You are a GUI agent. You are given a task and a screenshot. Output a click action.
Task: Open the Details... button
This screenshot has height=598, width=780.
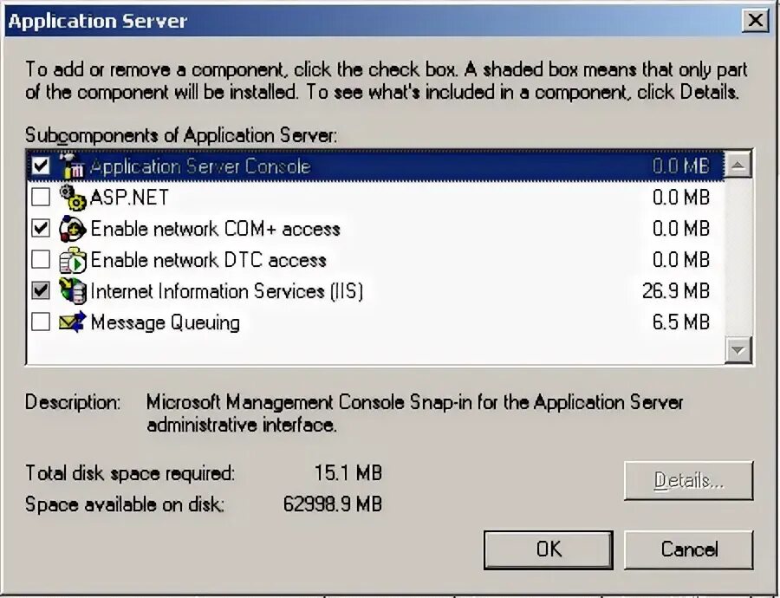point(689,481)
